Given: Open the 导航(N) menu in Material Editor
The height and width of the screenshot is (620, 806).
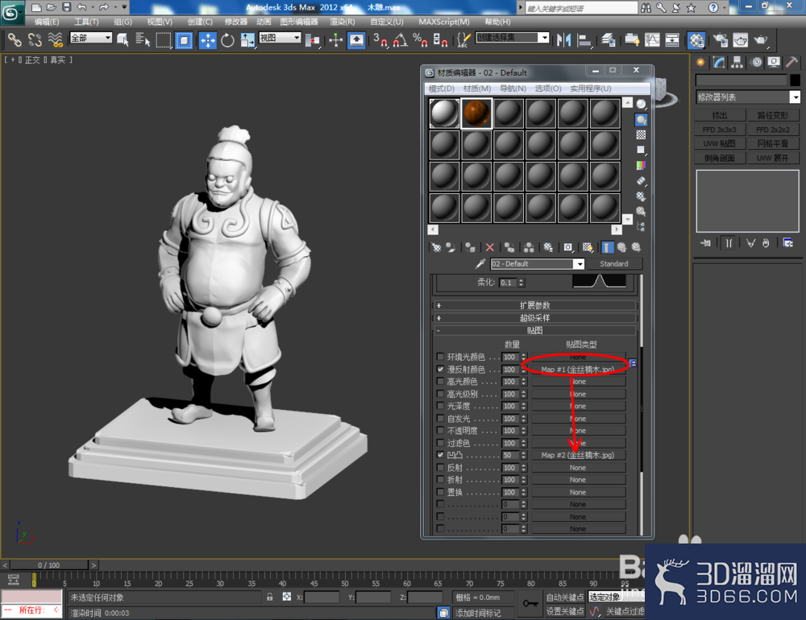Looking at the screenshot, I should click(x=513, y=89).
